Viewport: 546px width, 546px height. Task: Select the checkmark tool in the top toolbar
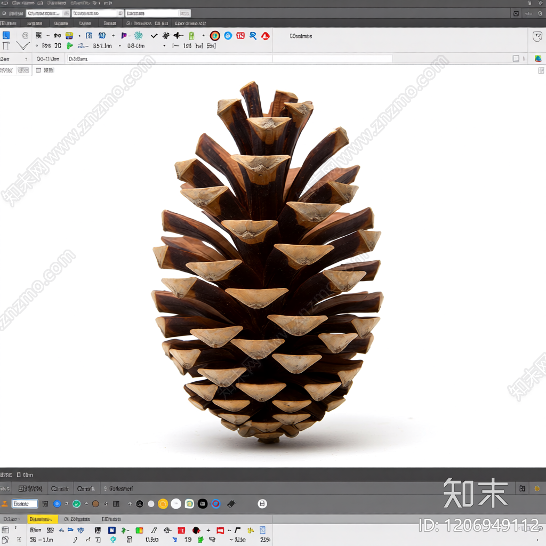pyautogui.click(x=153, y=37)
